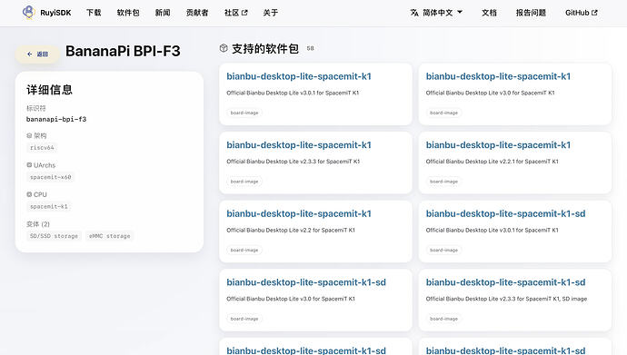Open the 关于 page
The width and height of the screenshot is (627, 355).
coord(270,13)
